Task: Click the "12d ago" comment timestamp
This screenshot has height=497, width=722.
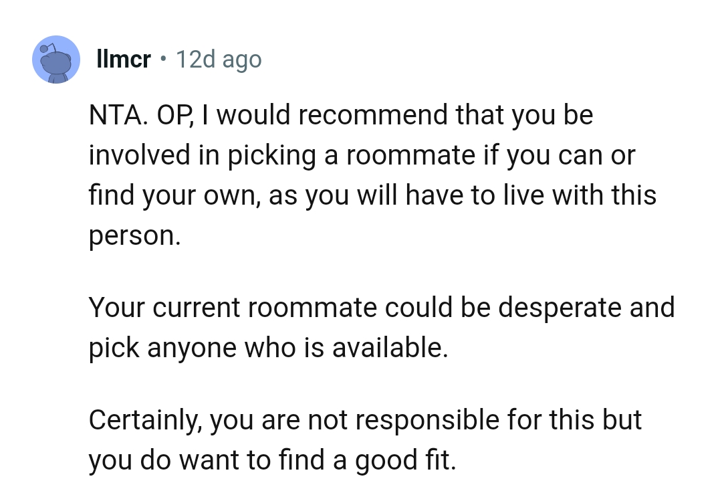Action: [x=218, y=60]
